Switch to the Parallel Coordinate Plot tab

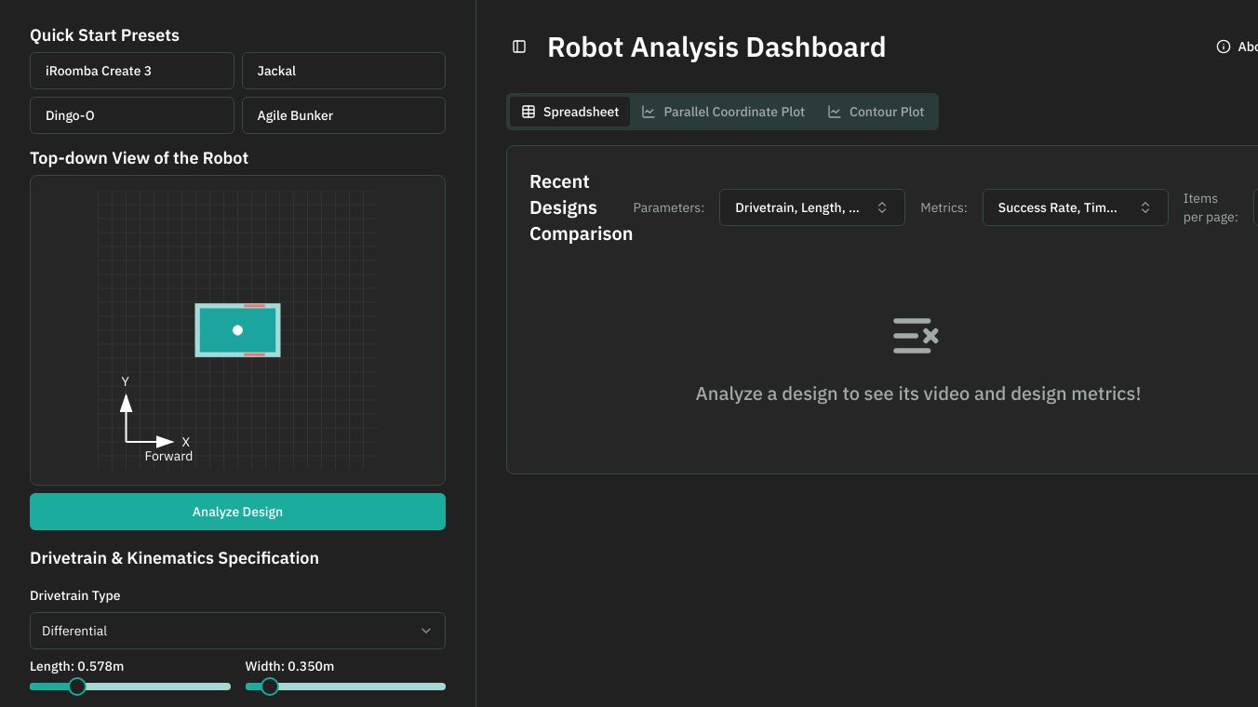coord(723,112)
